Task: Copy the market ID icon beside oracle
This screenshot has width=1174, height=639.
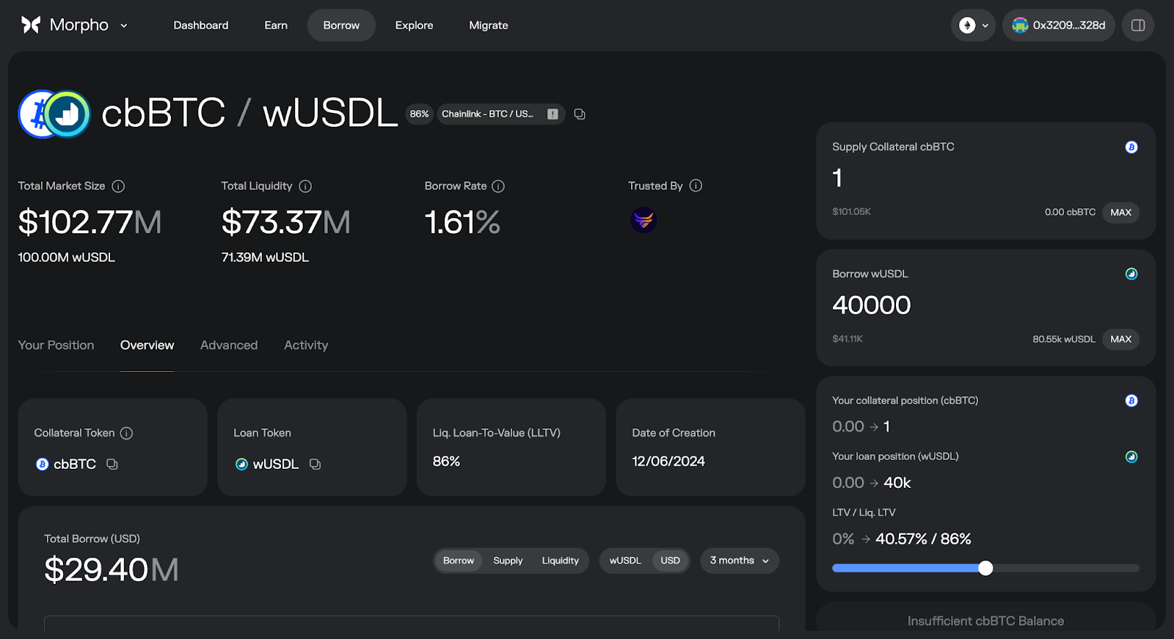Action: pos(580,114)
